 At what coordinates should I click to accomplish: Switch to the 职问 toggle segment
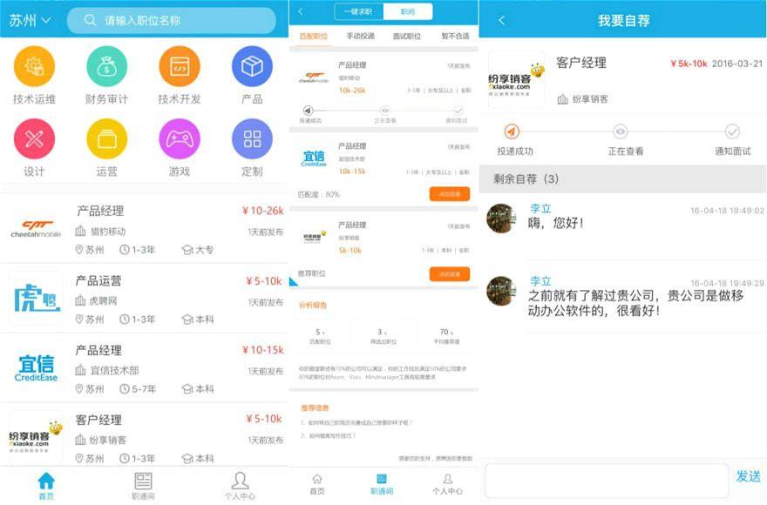point(408,11)
